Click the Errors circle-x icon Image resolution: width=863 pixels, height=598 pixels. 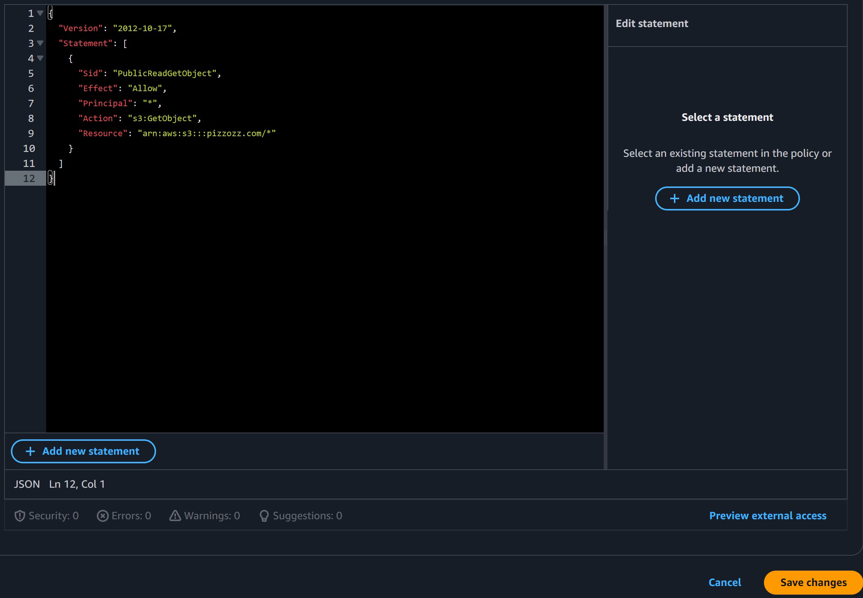102,516
